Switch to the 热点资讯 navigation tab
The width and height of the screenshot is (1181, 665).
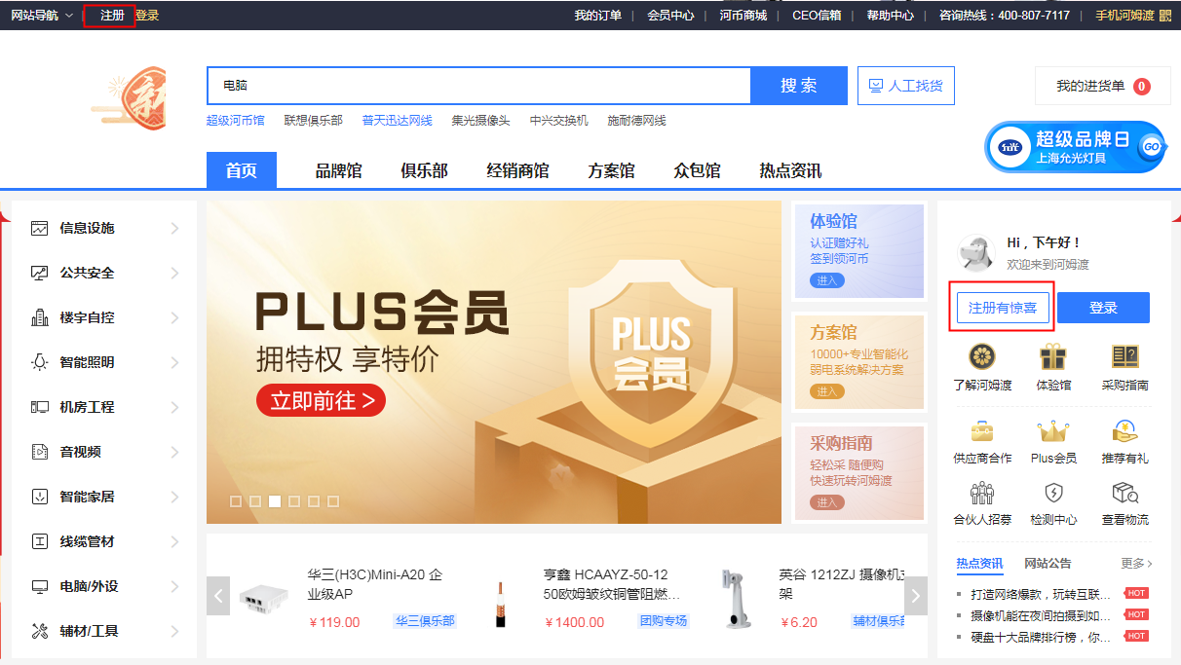point(790,171)
